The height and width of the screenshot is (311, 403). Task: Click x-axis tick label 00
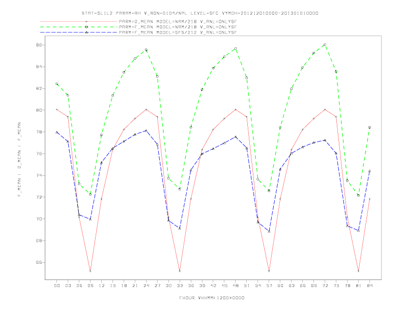coord(57,286)
